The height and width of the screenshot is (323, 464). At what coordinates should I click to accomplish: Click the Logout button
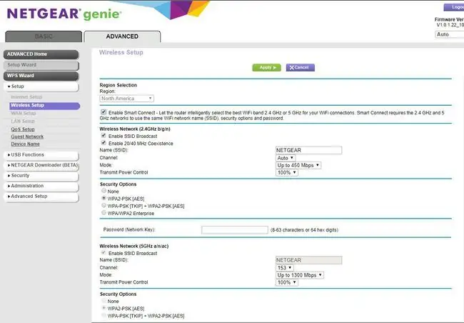[x=454, y=7]
